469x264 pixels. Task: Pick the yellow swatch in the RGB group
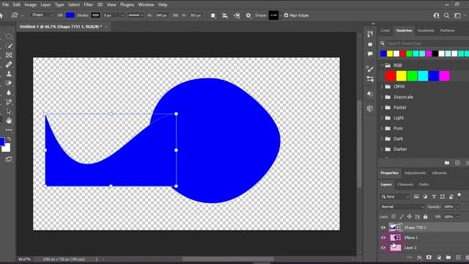tap(401, 76)
